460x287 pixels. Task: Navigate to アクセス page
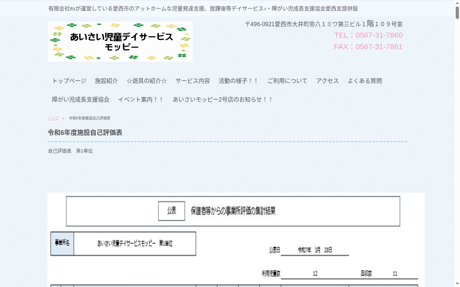tap(327, 81)
